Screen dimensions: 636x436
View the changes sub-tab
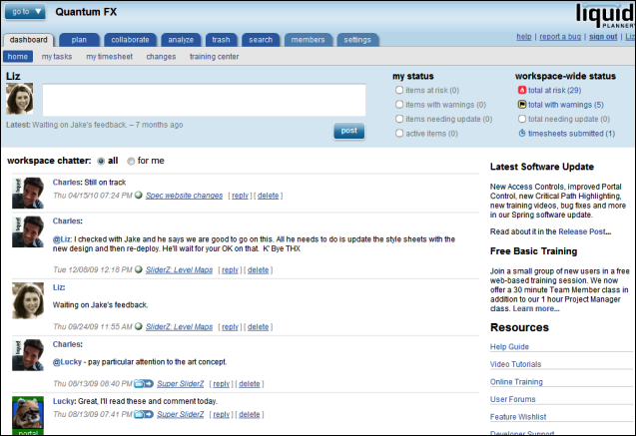tap(161, 56)
